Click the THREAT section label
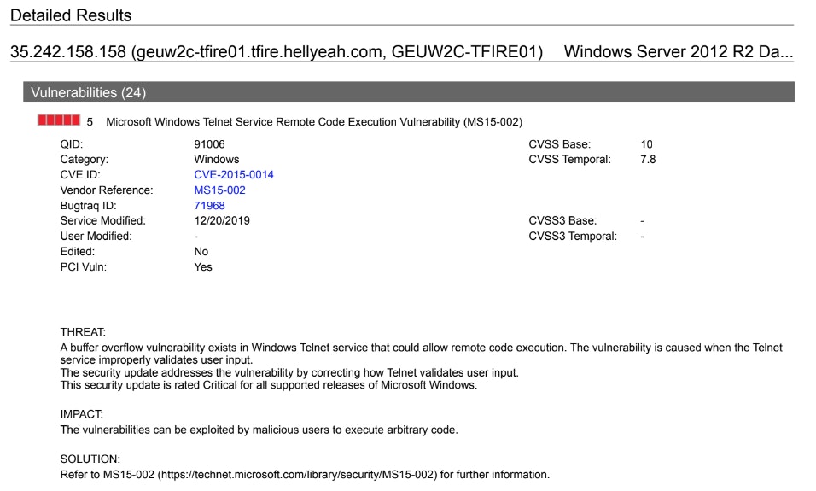Screen dimensions: 816x491 pyautogui.click(x=83, y=332)
